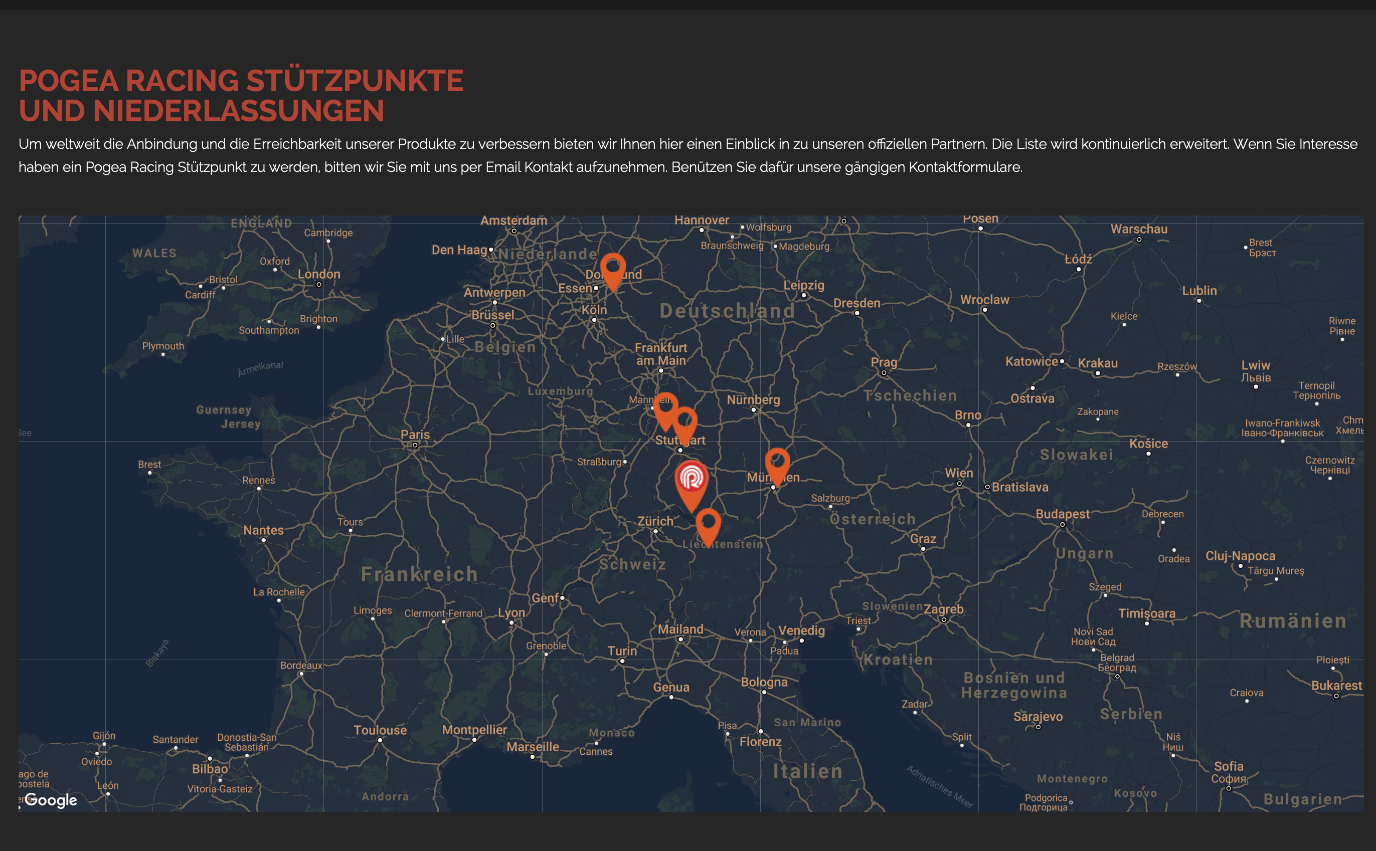The width and height of the screenshot is (1376, 851).
Task: Click the Mailand city label
Action: coord(680,629)
